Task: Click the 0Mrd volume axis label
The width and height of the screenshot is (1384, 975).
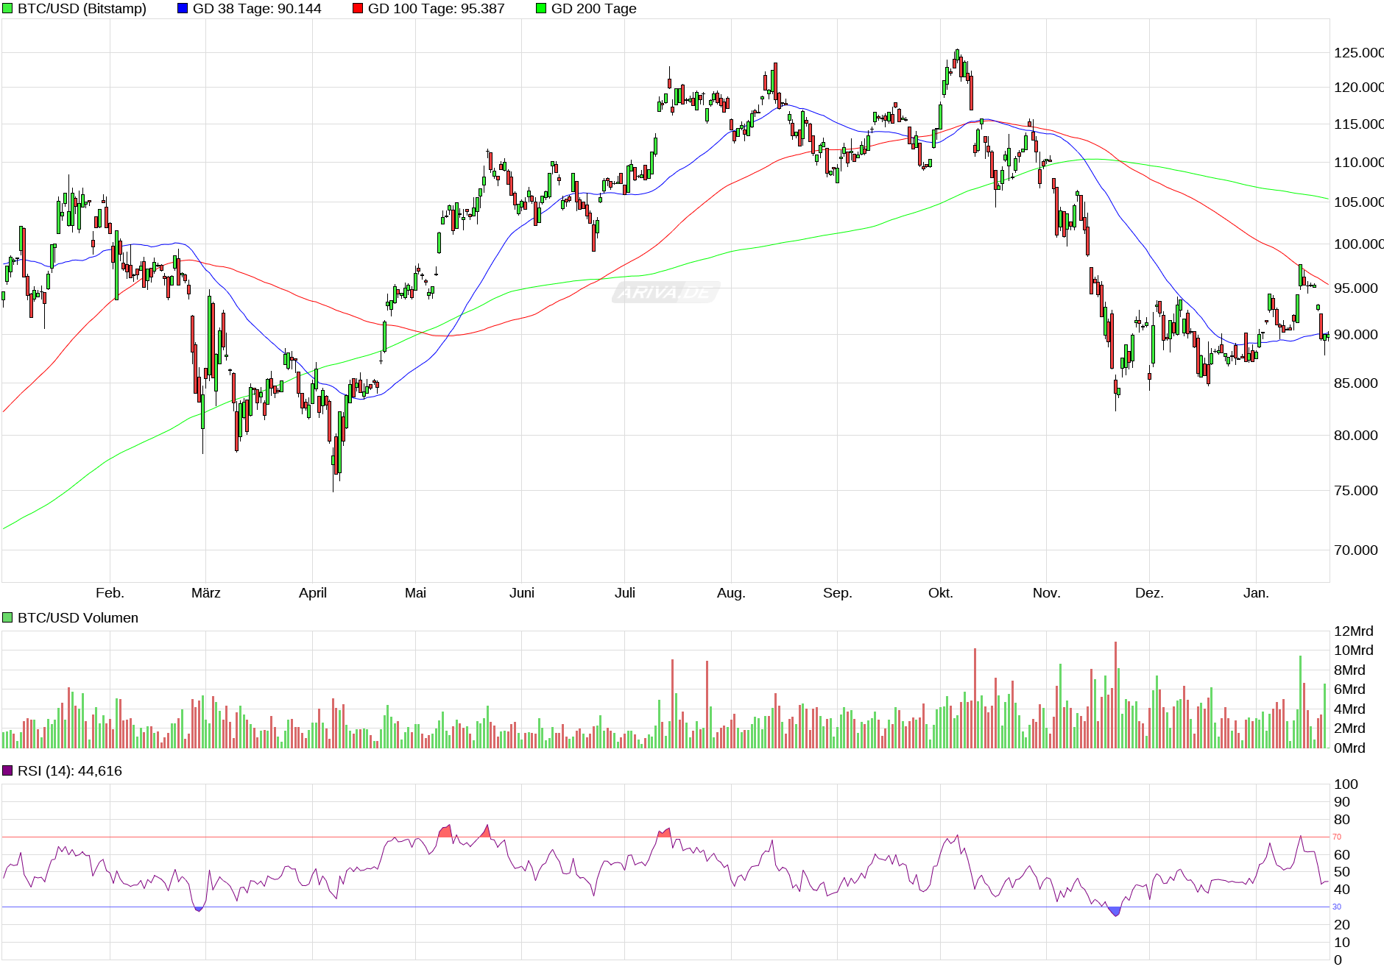Action: click(x=1350, y=748)
